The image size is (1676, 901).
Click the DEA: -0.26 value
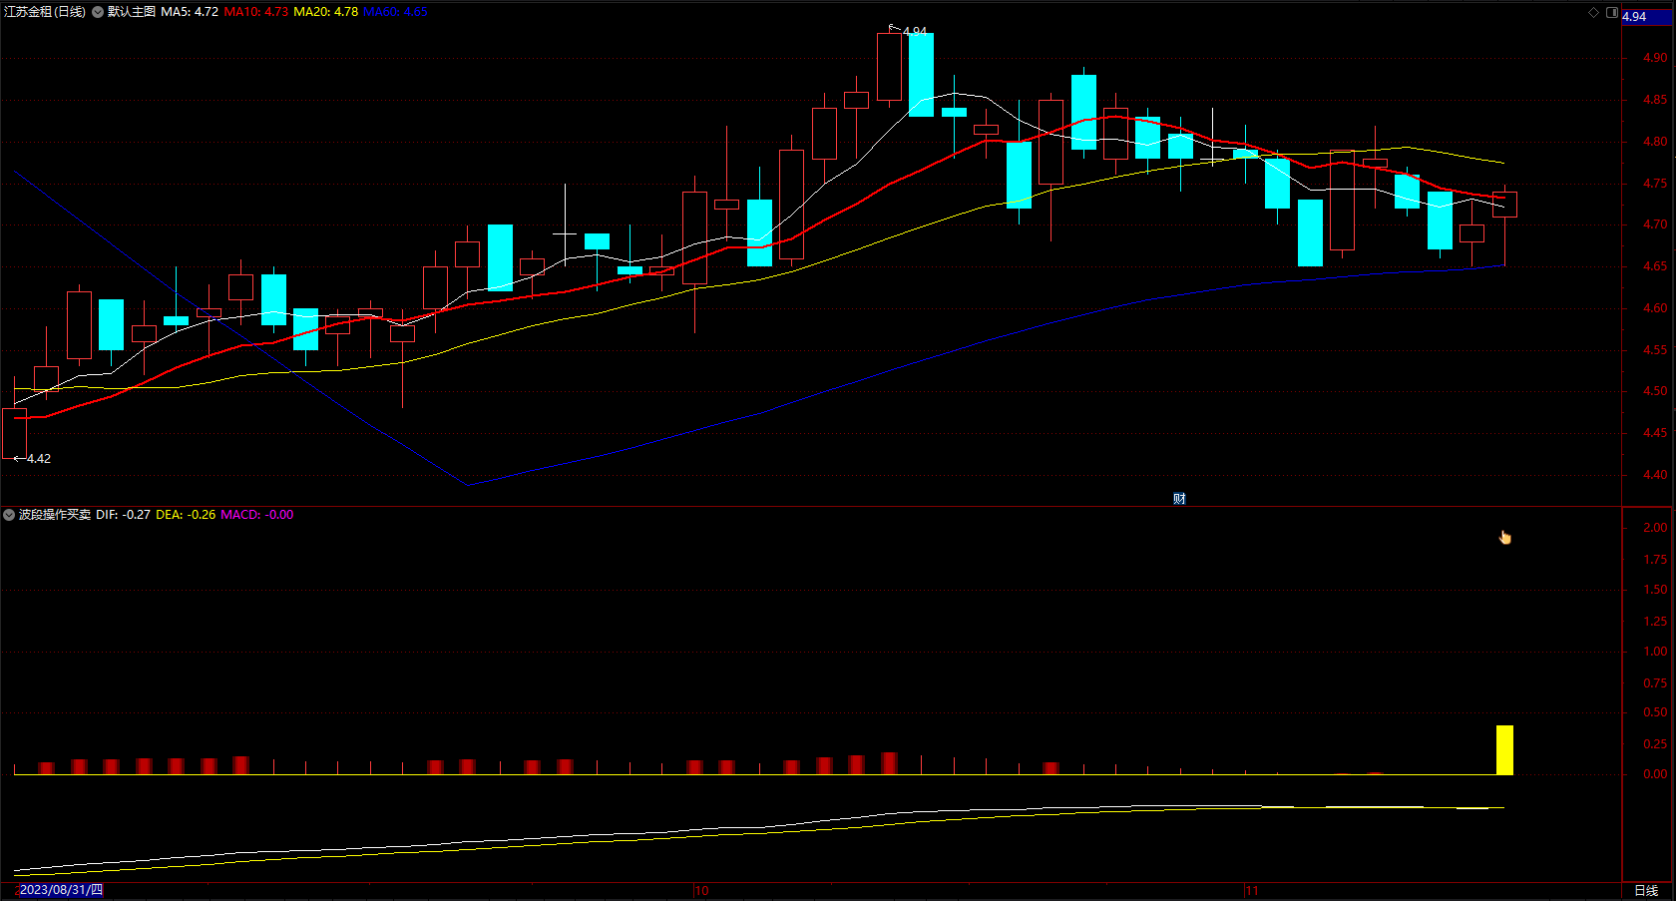[186, 515]
